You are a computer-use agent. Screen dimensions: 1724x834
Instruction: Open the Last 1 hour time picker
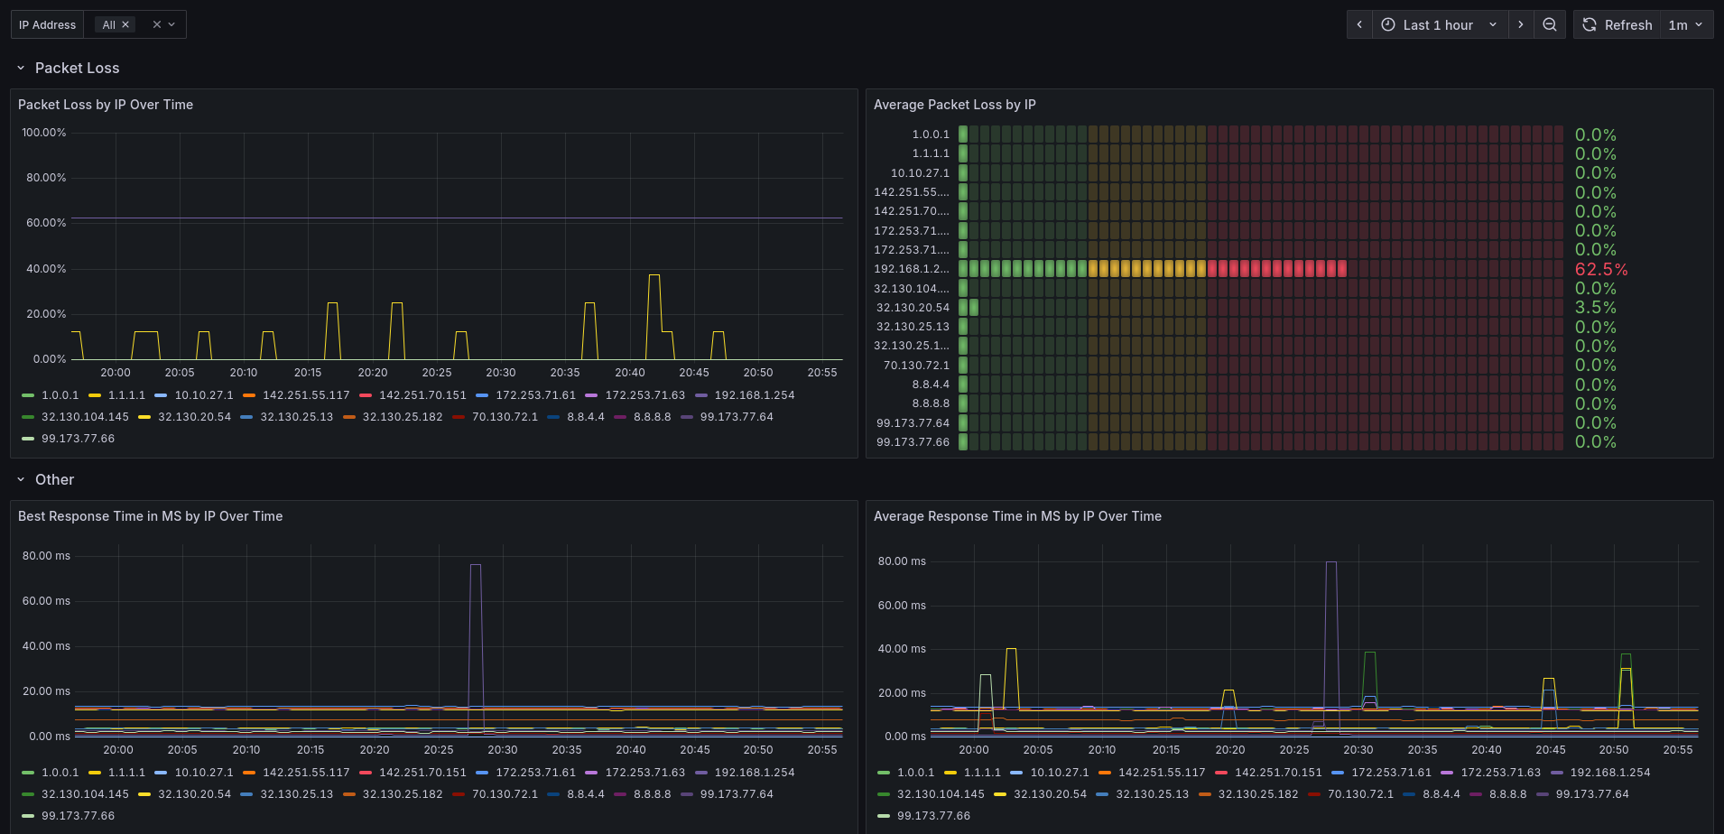point(1439,25)
